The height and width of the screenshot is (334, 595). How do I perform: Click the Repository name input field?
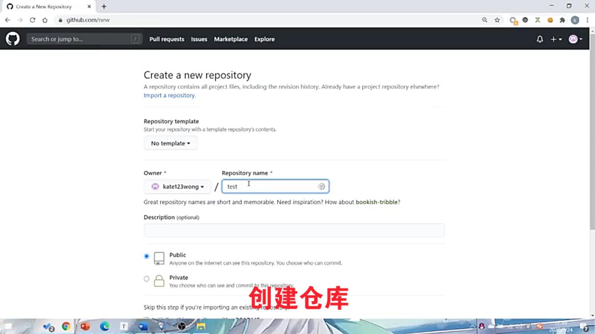275,186
